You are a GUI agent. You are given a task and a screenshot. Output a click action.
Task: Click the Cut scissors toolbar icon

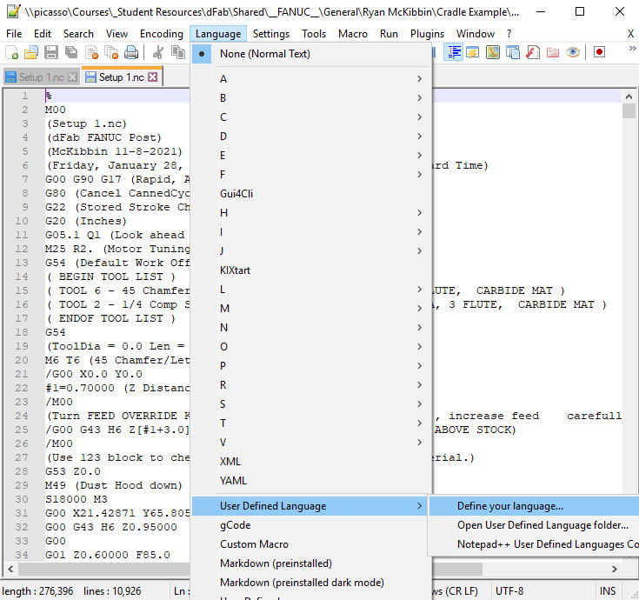pyautogui.click(x=157, y=52)
